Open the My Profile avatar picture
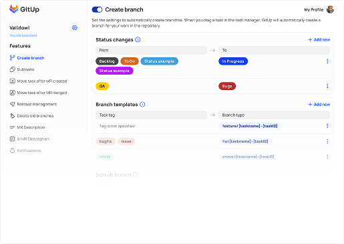This screenshot has width=344, height=244. coord(330,9)
